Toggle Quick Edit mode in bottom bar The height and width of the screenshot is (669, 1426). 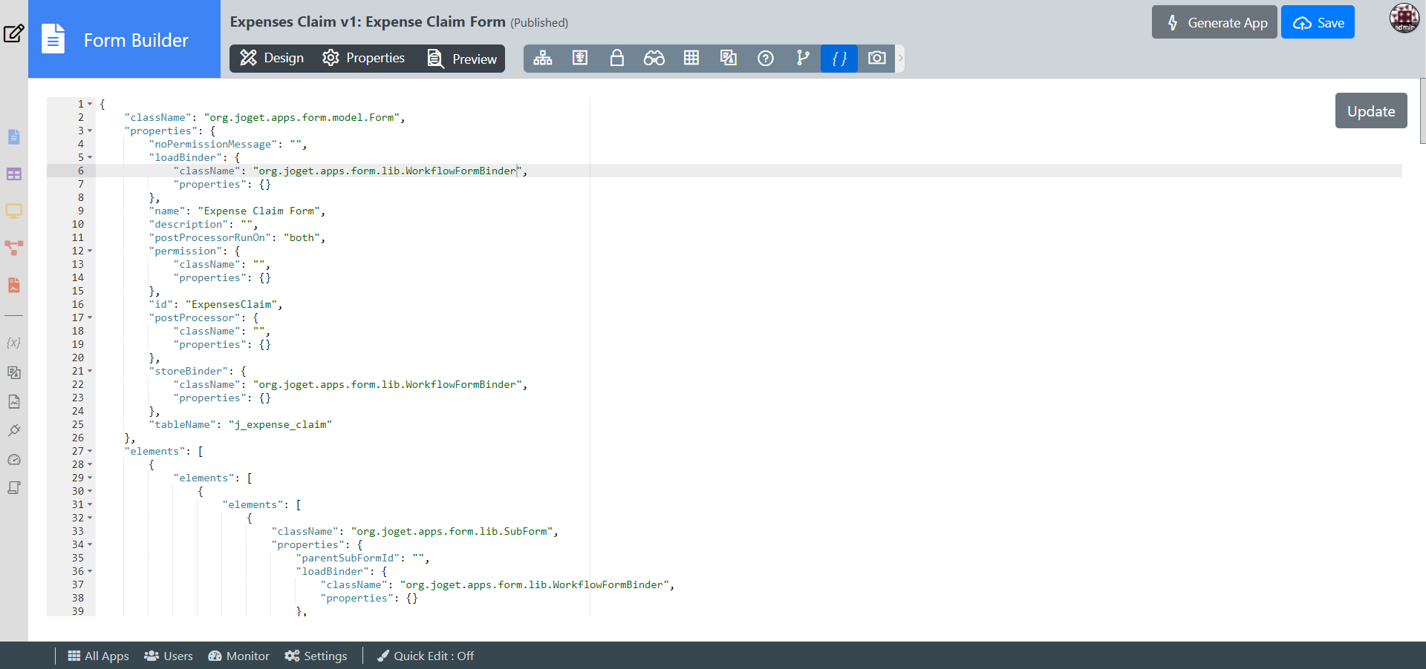[426, 656]
